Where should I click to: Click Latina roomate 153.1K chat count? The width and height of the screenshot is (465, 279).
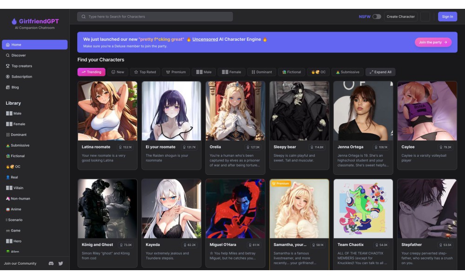point(126,147)
